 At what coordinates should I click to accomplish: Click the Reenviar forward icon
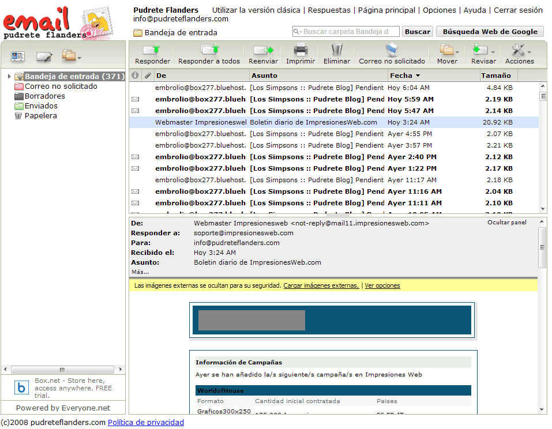click(x=264, y=50)
